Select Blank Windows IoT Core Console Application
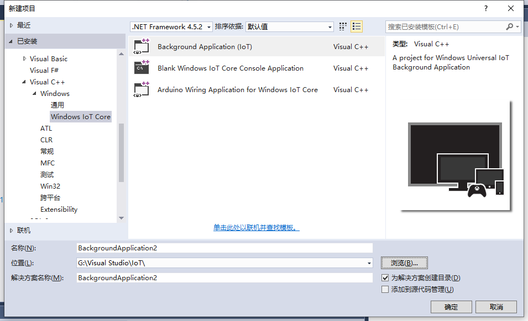Image resolution: width=528 pixels, height=321 pixels. pos(231,68)
